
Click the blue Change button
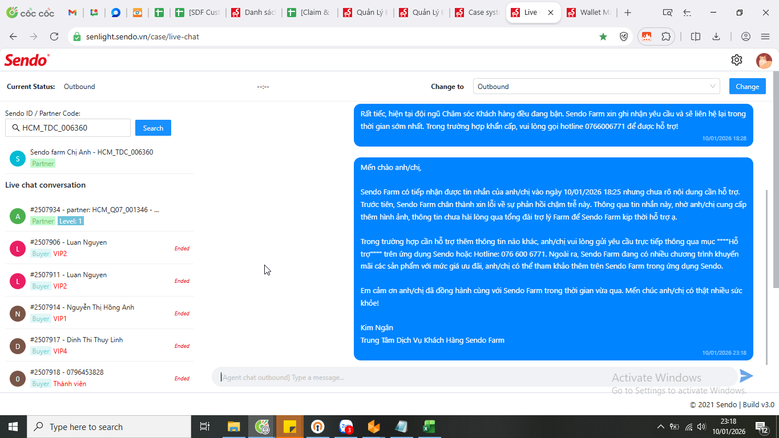[x=747, y=87]
